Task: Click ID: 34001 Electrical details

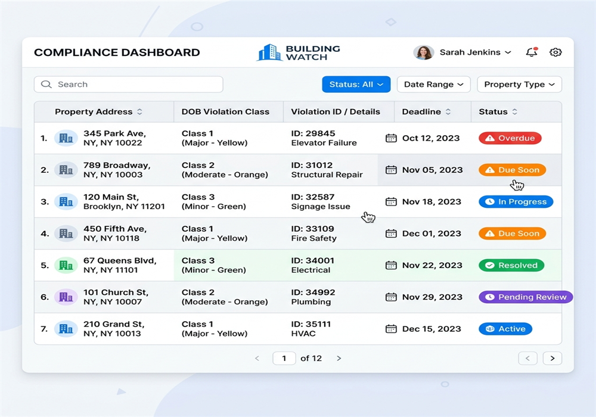Action: pos(313,265)
